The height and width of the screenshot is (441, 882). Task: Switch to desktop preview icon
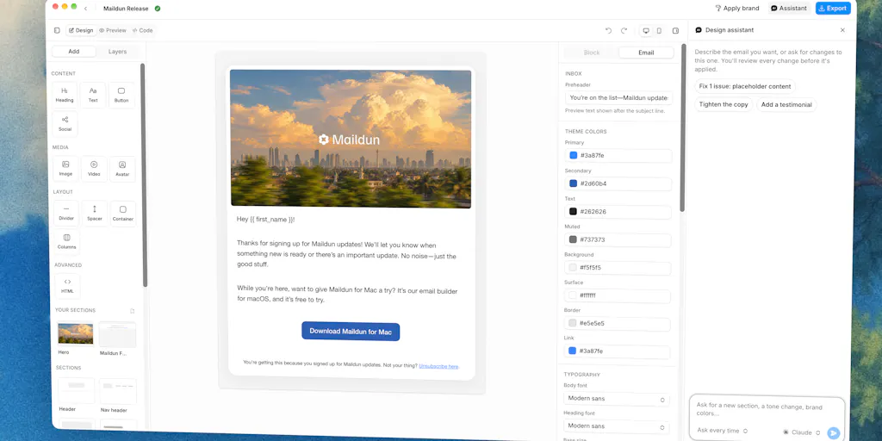point(646,30)
